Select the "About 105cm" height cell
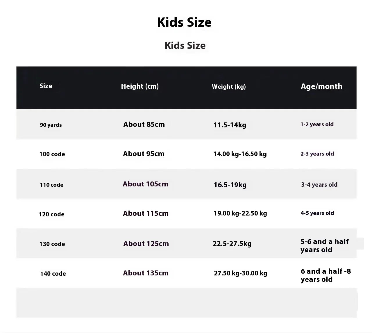Image resolution: width=372 pixels, height=333 pixels. tap(145, 184)
